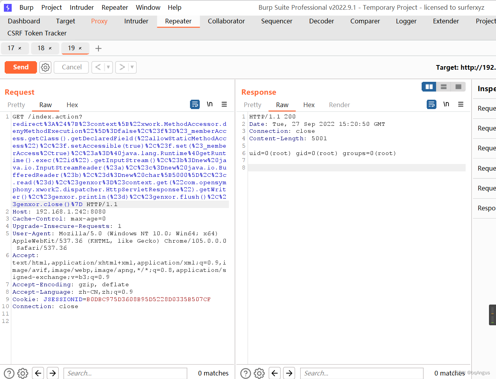This screenshot has height=379, width=496.
Task: Open the CSRF Token Tracker tab
Action: coord(37,33)
